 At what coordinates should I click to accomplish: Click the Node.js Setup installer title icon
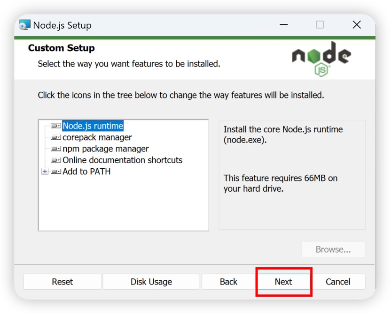click(25, 25)
